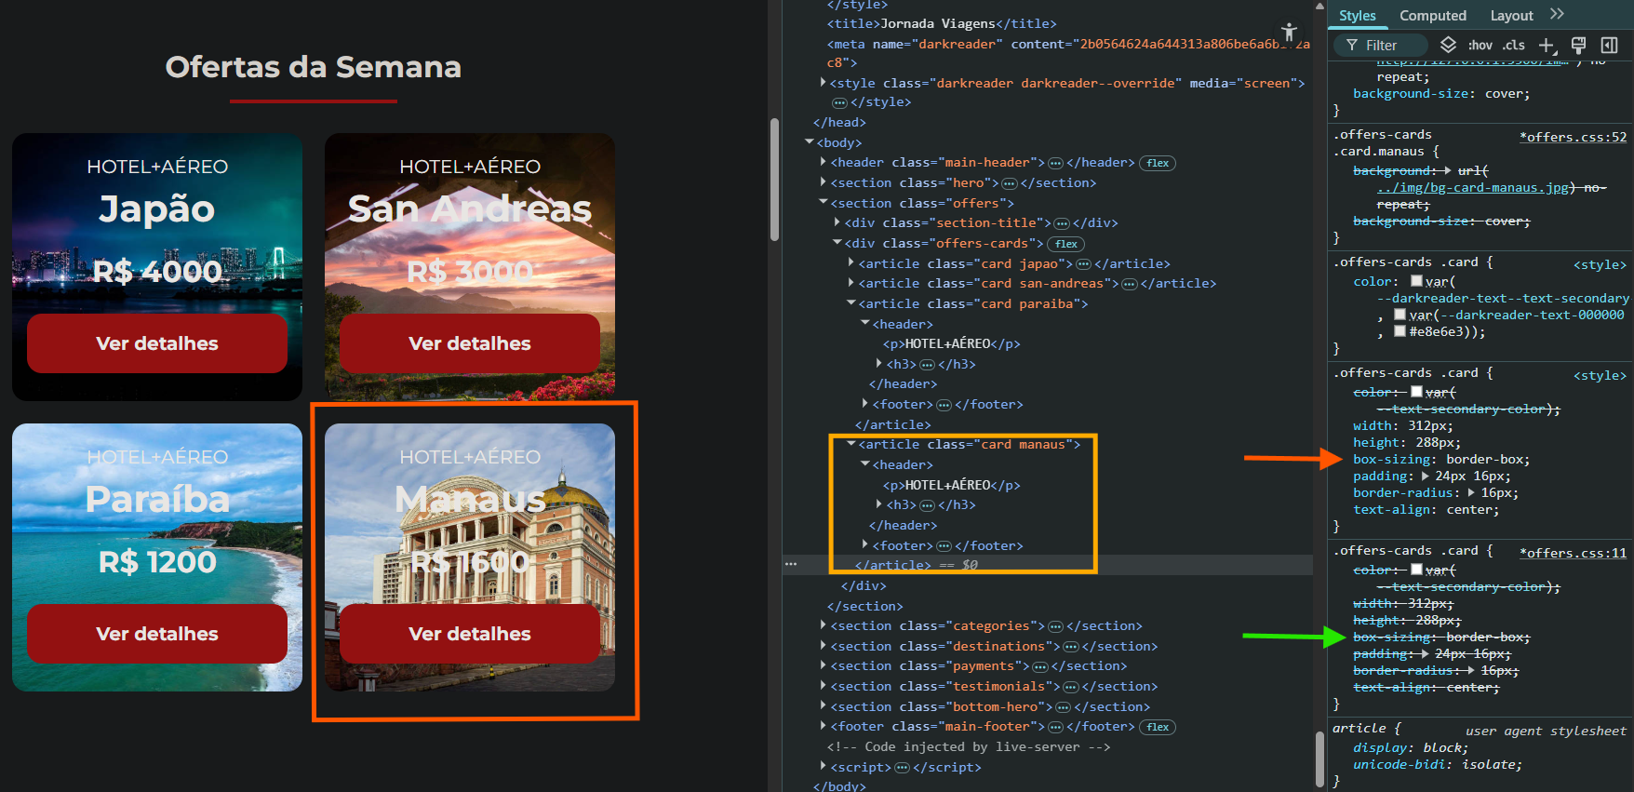1634x792 pixels.
Task: Click the 'text-align: center;' declaration in active rule
Action: 1426,510
